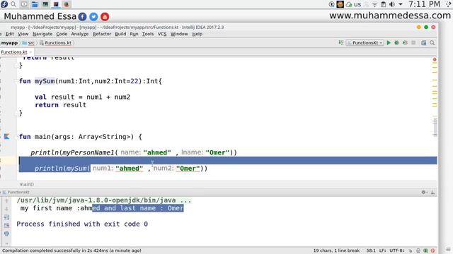Open Project Structure icon in the toolbar
Image resolution: width=453 pixels, height=254 pixels.
point(423,42)
